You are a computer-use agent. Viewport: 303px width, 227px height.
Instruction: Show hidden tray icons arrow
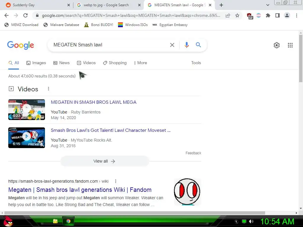(236, 222)
